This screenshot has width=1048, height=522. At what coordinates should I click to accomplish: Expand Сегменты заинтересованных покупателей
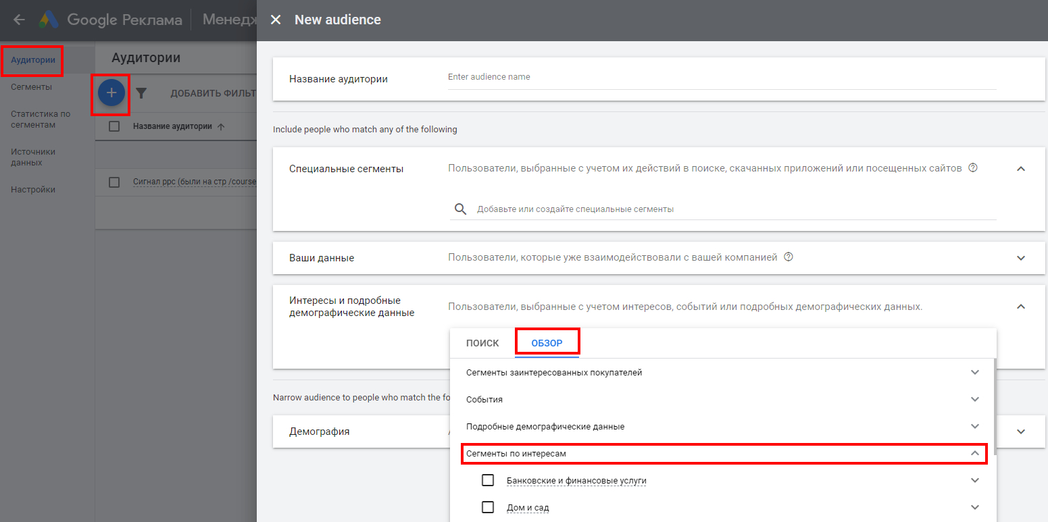click(974, 372)
